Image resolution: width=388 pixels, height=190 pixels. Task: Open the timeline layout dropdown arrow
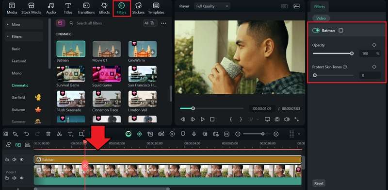[x=299, y=134]
